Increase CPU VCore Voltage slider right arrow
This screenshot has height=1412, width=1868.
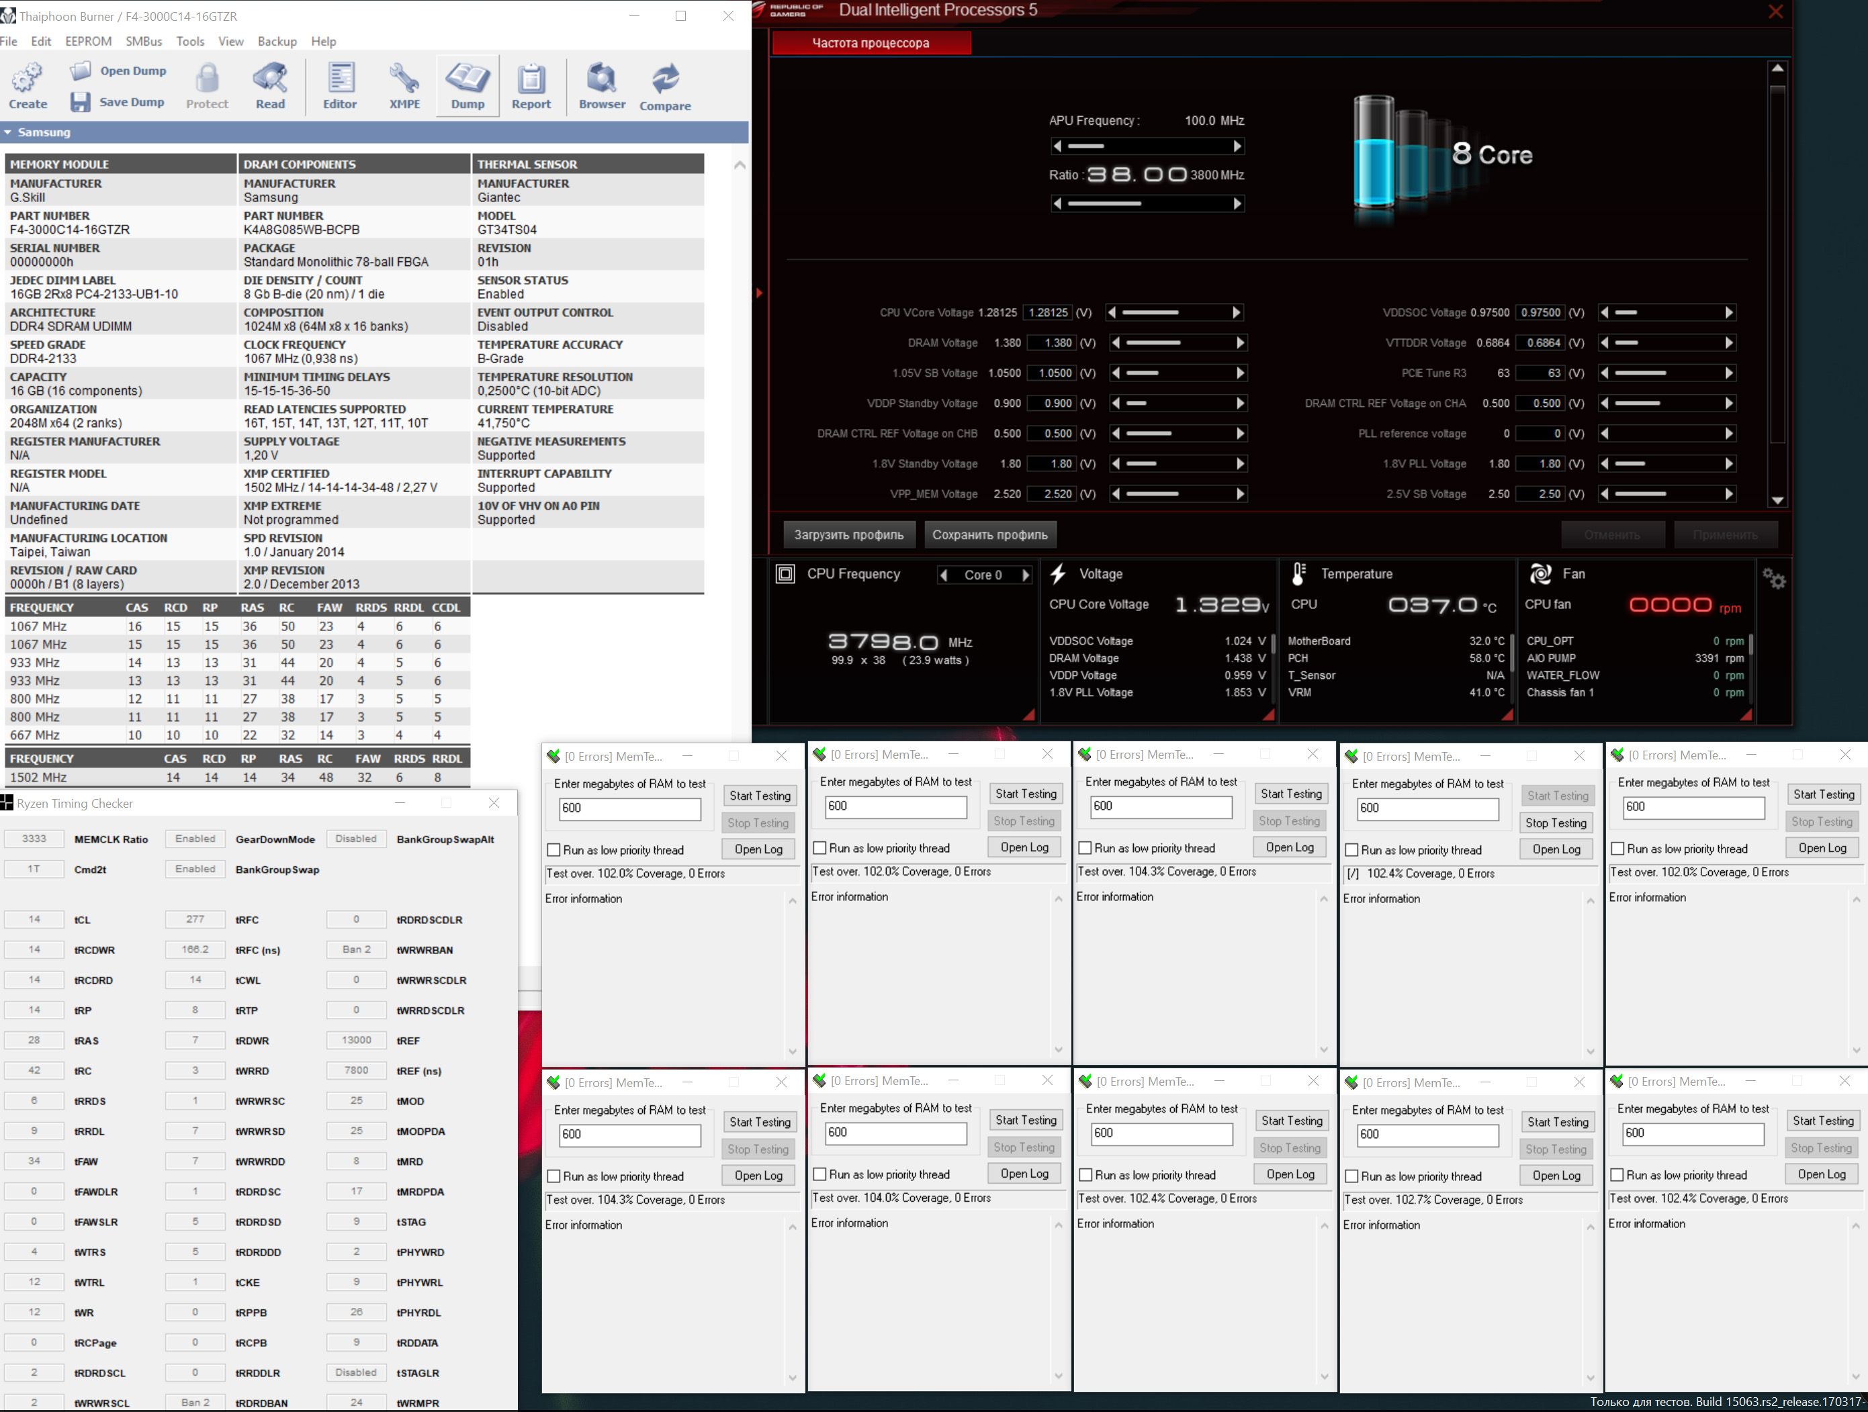[x=1237, y=312]
